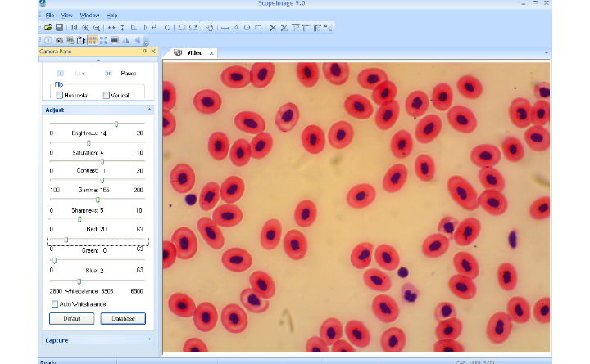Open the video tab list dropdown arrow
Image resolution: width=590 pixels, height=364 pixels.
coord(547,52)
